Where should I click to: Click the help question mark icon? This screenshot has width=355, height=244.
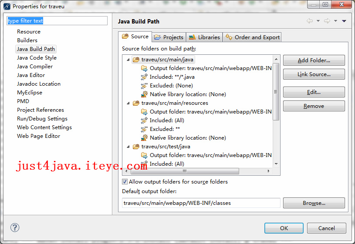[15, 227]
